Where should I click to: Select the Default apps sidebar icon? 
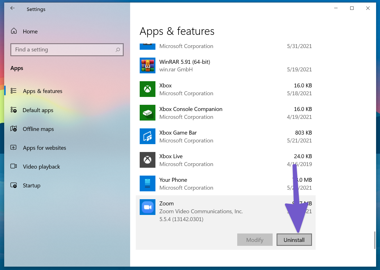pos(13,110)
